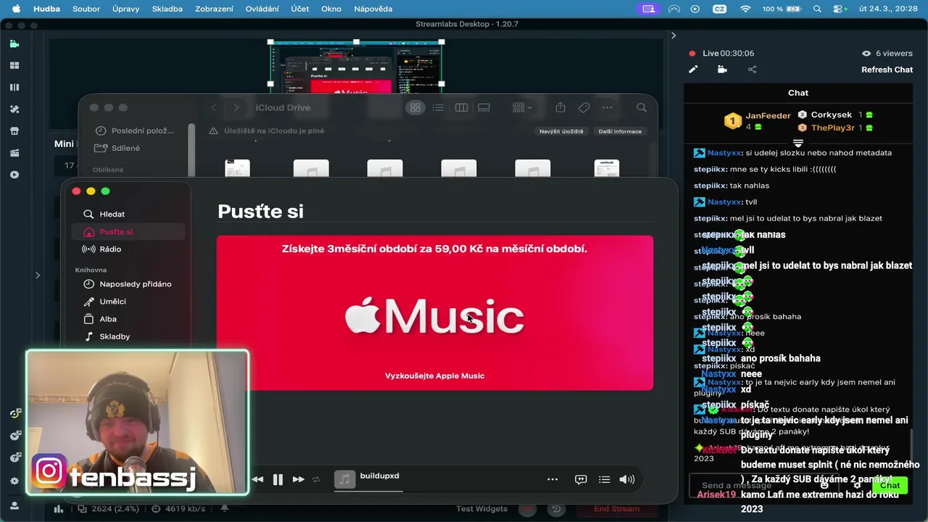This screenshot has width=928, height=522.
Task: Click Další informace in Finder
Action: tap(620, 131)
